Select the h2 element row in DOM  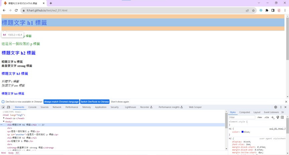pos(113,138)
